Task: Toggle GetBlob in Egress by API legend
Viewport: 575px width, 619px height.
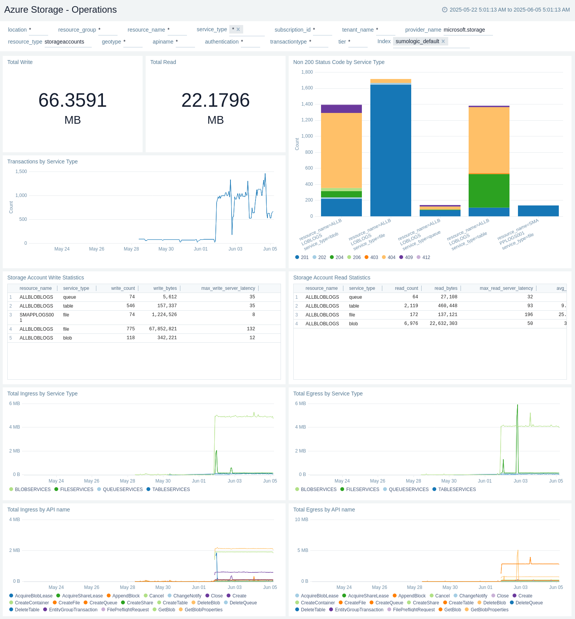Action: point(450,610)
